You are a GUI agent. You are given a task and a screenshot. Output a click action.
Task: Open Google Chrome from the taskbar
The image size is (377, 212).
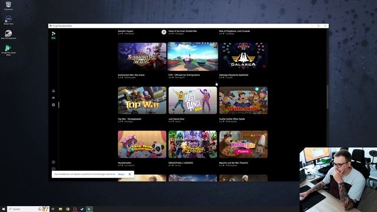coord(68,209)
